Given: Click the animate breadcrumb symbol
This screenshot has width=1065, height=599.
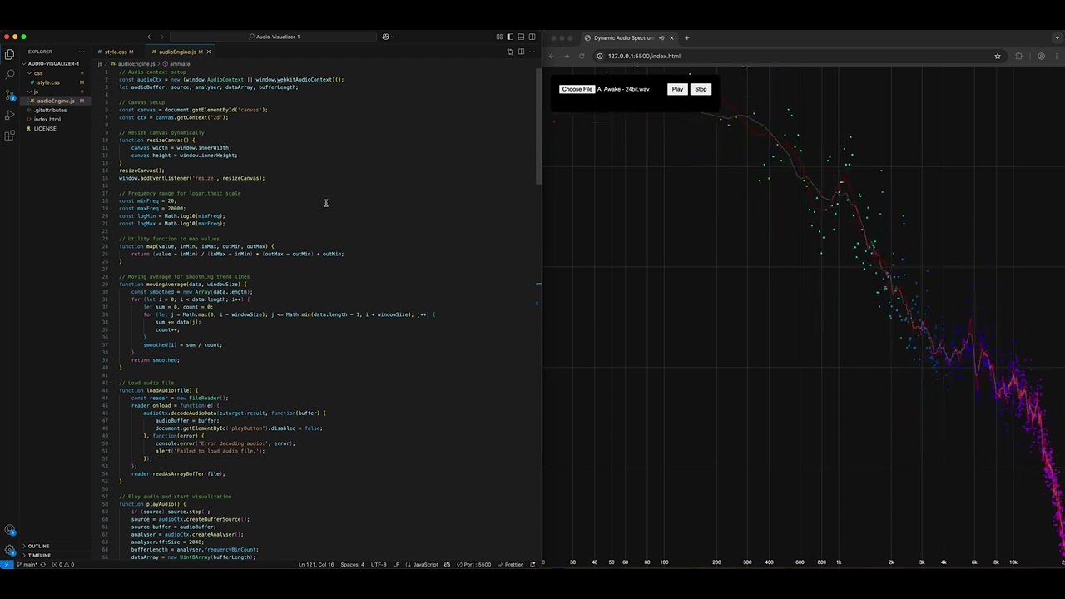Looking at the screenshot, I should pos(176,63).
